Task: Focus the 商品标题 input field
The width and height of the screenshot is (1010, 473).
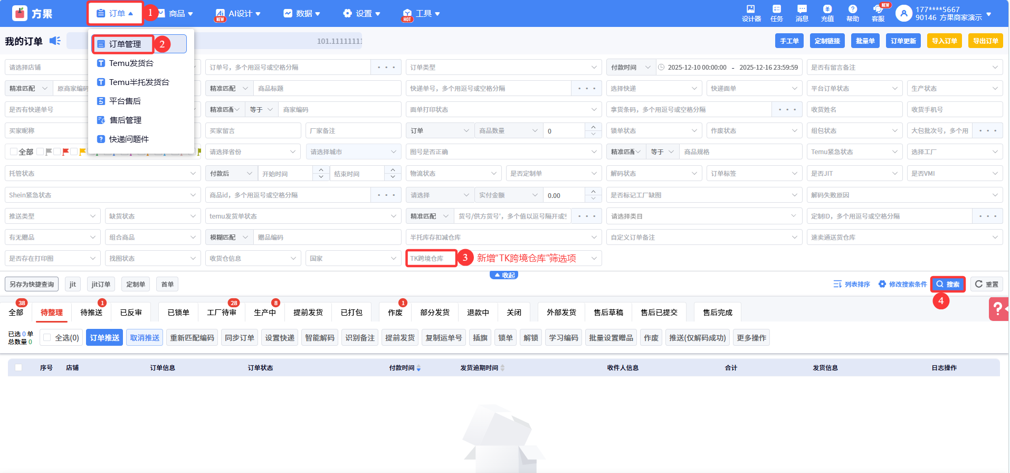Action: pos(327,88)
